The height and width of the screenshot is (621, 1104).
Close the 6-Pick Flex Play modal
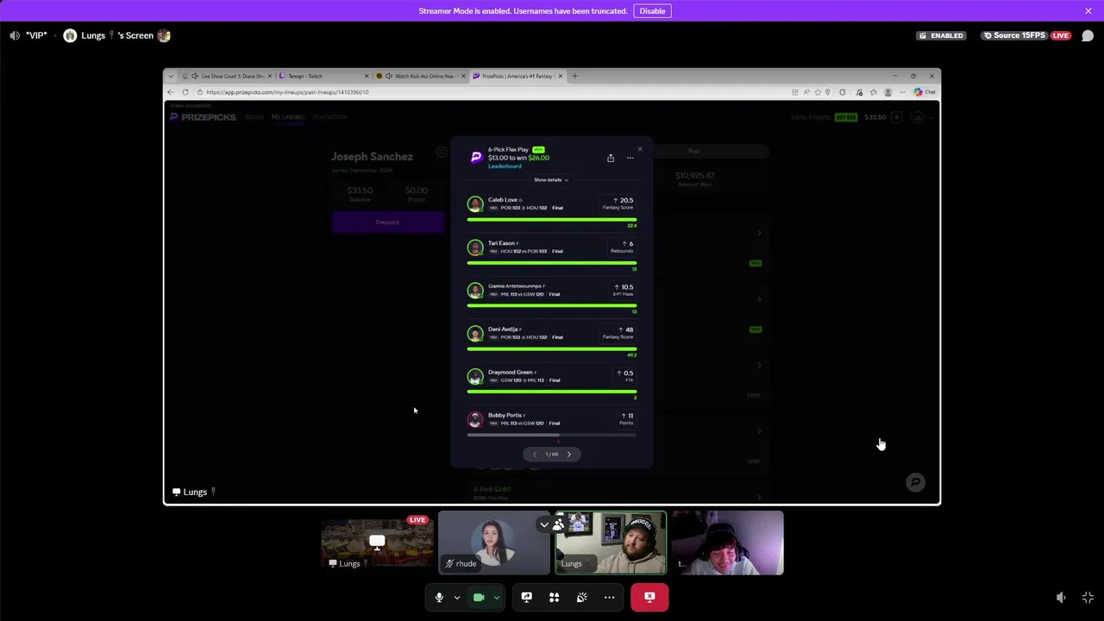(x=640, y=149)
